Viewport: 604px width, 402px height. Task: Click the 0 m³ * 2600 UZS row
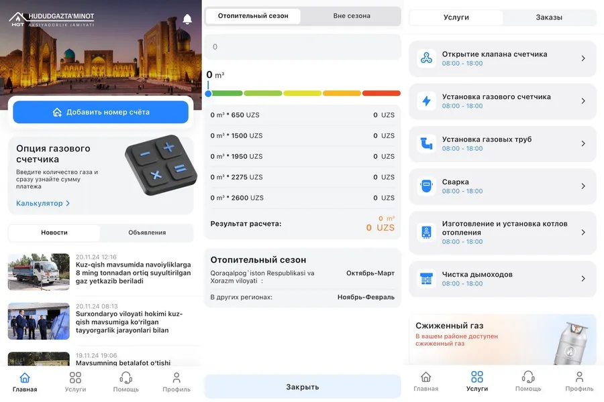pos(303,198)
